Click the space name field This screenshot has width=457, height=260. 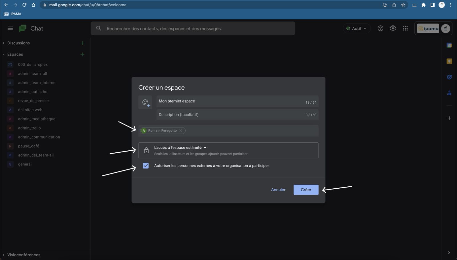[x=237, y=101]
